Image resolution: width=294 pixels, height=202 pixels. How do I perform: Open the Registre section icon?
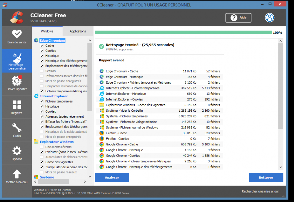tap(17, 105)
